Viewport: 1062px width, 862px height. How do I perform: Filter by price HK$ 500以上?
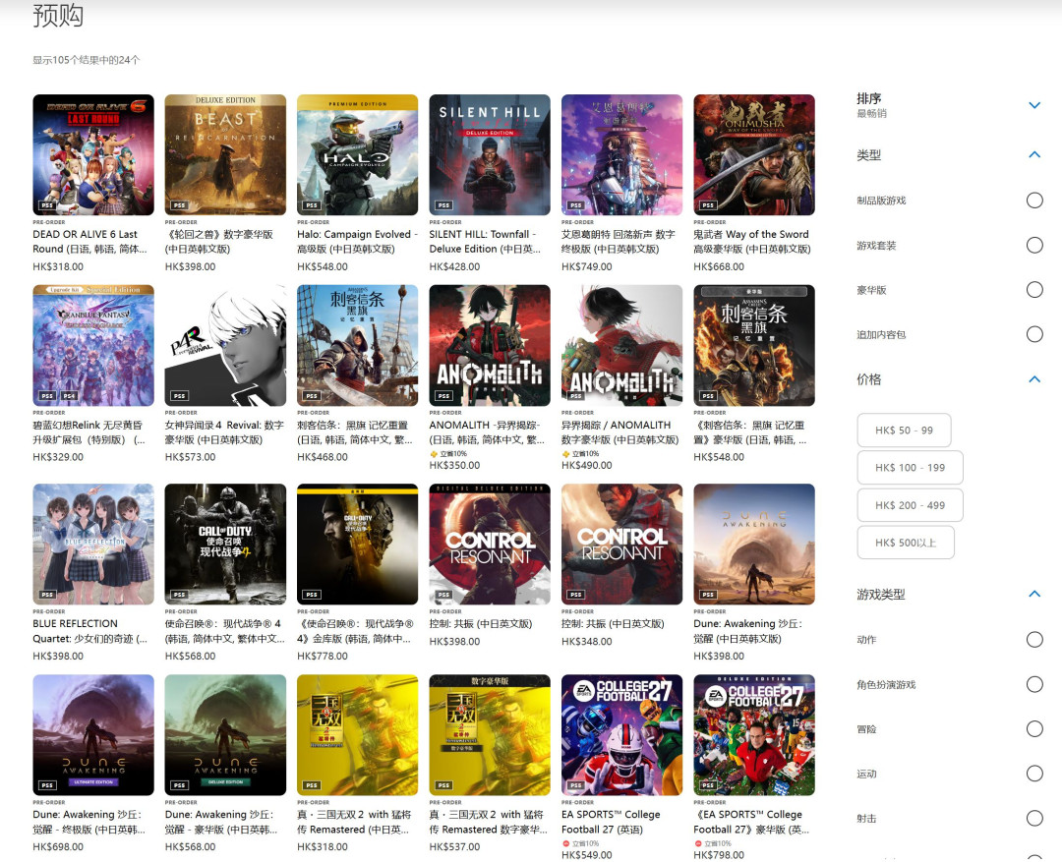[x=906, y=543]
